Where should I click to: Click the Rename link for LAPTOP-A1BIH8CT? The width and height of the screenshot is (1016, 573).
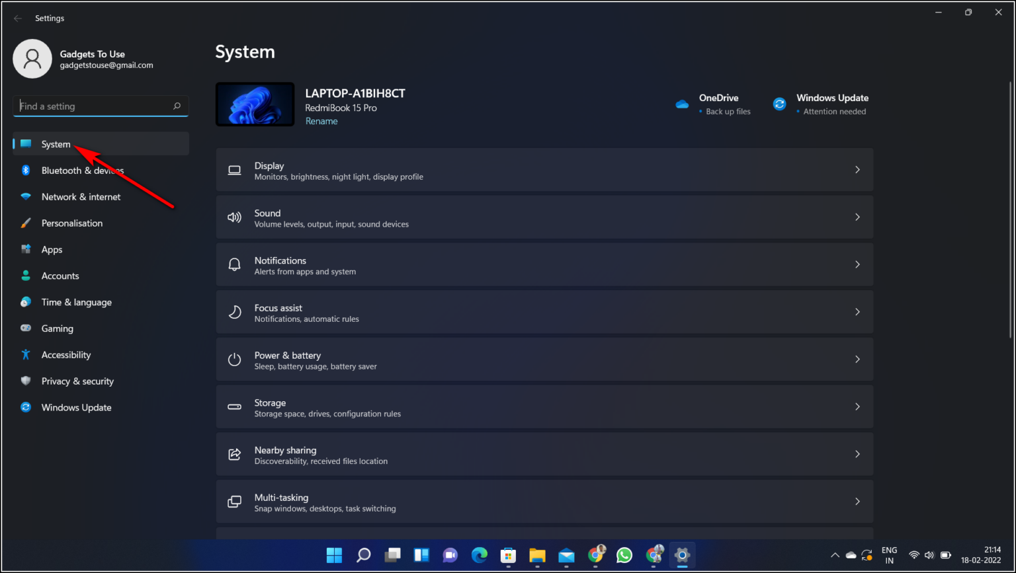tap(321, 121)
